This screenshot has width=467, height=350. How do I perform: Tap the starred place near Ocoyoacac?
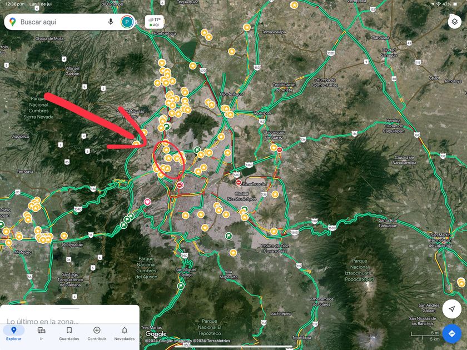pos(64,236)
